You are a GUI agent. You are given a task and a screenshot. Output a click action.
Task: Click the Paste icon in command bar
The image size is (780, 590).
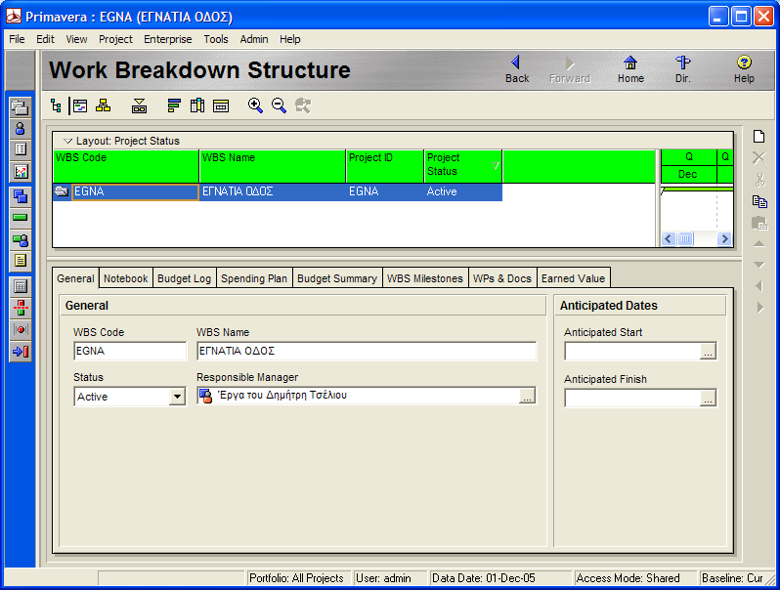759,223
